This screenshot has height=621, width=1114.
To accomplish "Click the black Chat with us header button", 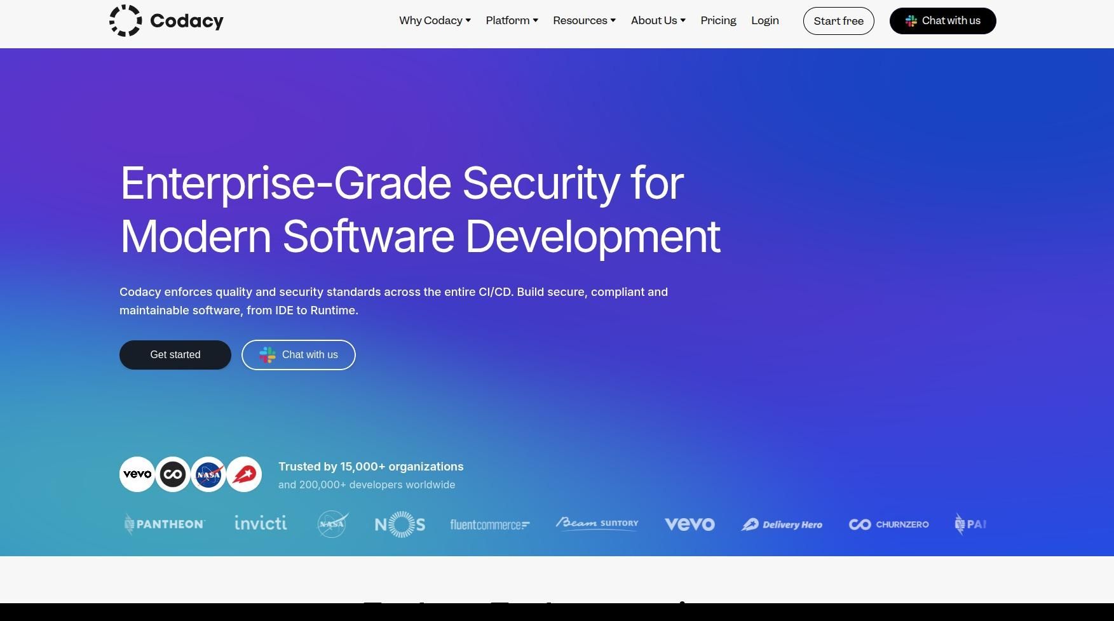I will tap(942, 21).
